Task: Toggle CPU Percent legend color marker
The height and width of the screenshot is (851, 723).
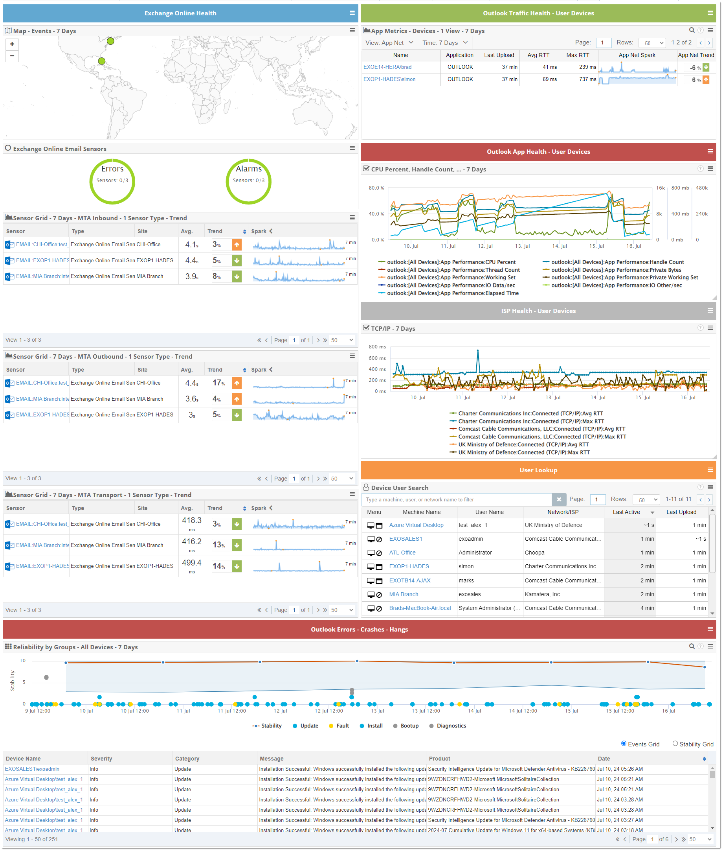Action: (381, 262)
